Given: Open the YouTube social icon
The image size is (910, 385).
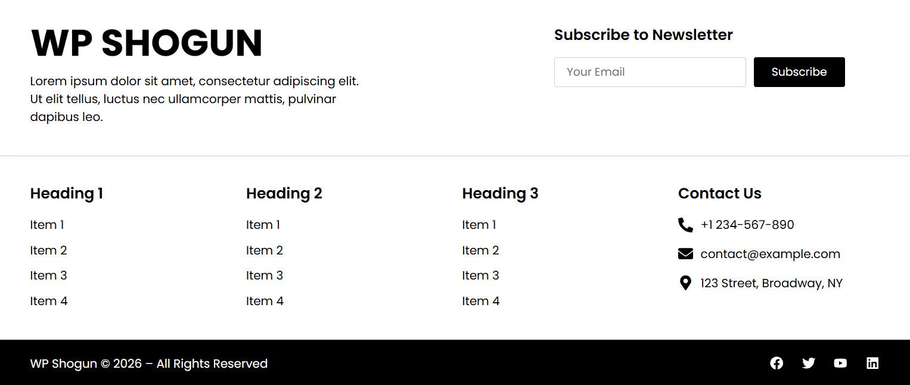Looking at the screenshot, I should tap(840, 363).
